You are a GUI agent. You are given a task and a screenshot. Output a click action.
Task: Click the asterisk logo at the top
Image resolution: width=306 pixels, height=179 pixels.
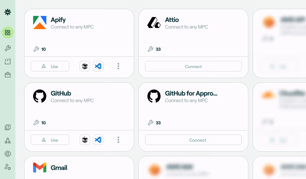pos(8,12)
